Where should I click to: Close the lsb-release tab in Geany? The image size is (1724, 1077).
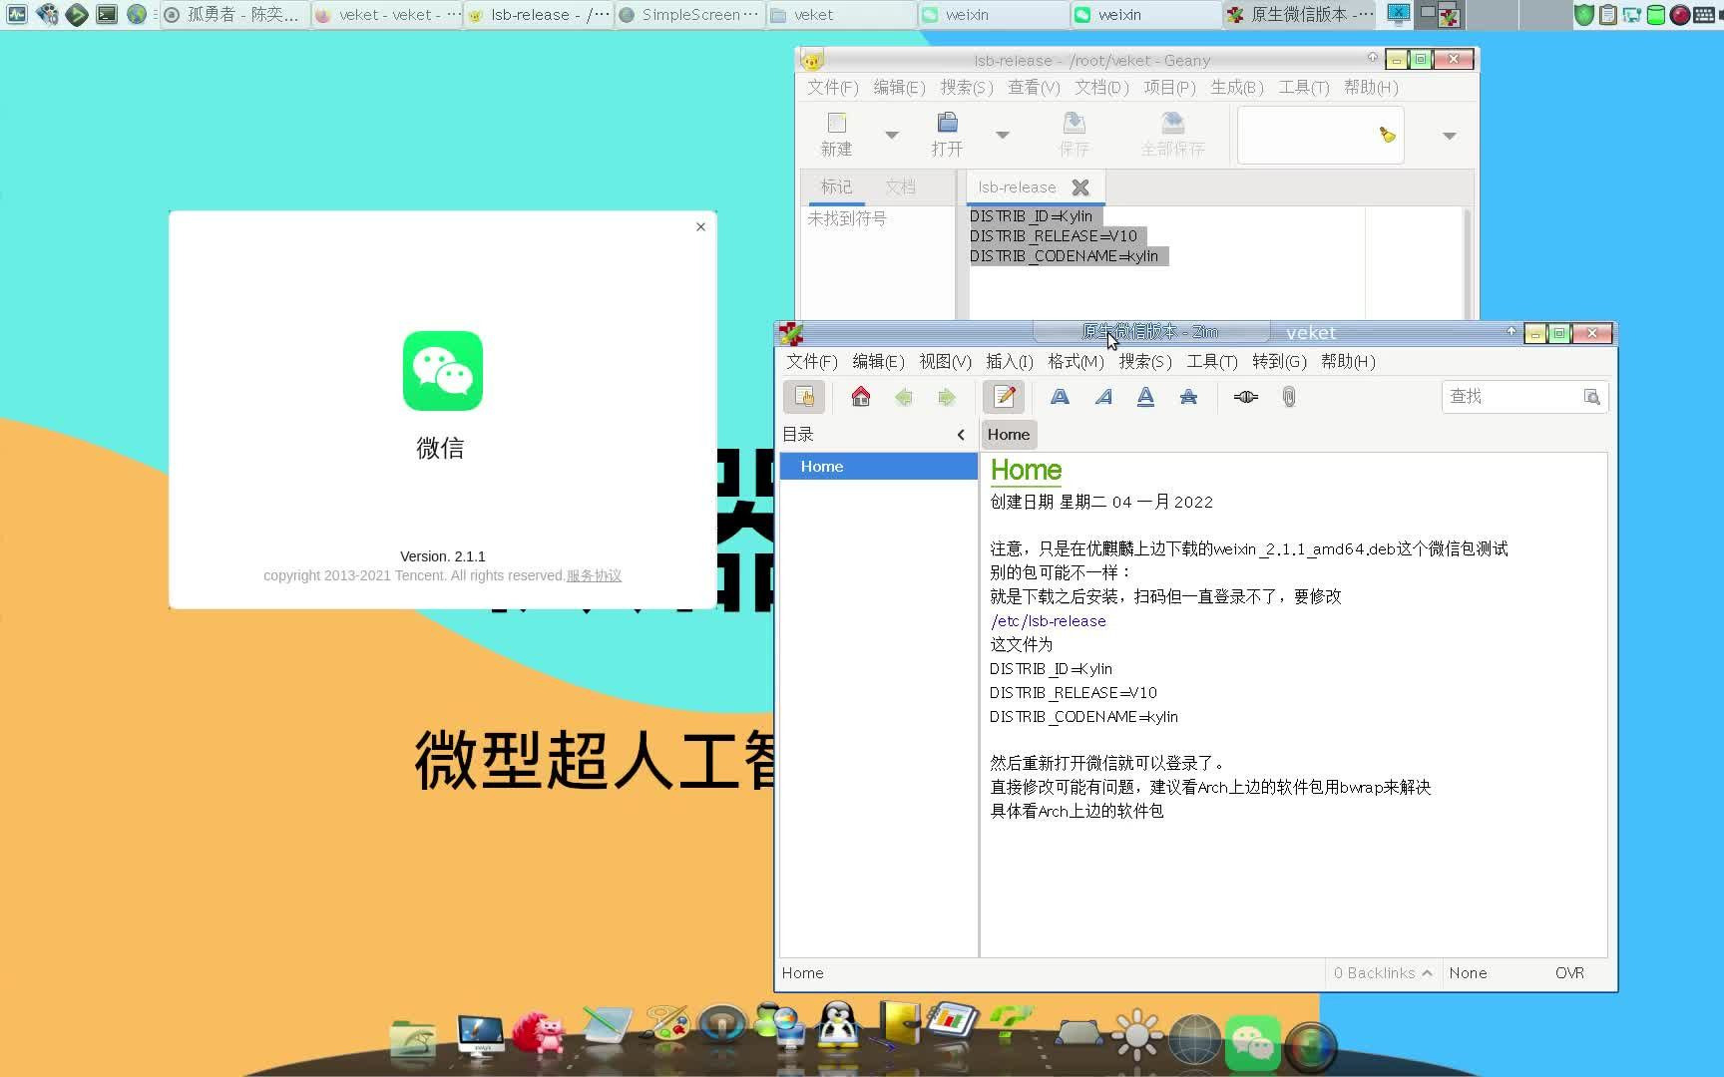[x=1080, y=187]
